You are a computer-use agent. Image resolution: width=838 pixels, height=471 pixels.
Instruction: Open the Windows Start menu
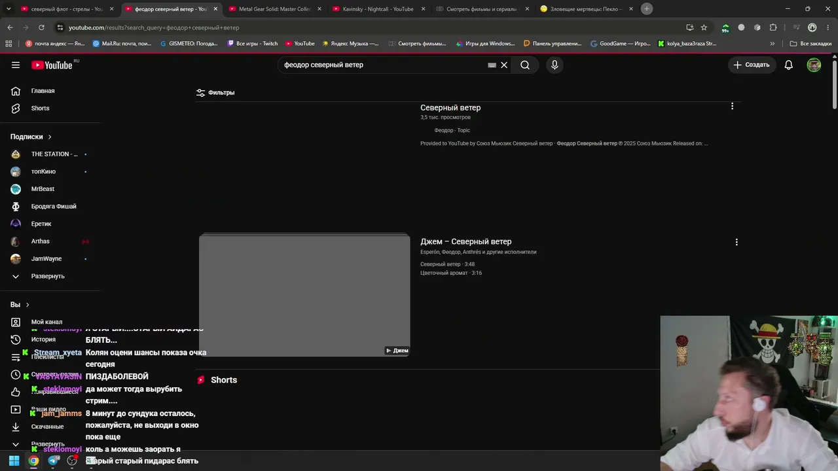pos(14,461)
